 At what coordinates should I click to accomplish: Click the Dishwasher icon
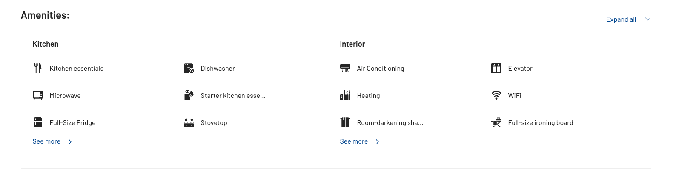pos(189,68)
